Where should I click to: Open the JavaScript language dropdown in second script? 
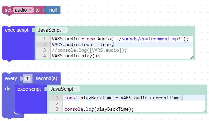(x=64, y=89)
